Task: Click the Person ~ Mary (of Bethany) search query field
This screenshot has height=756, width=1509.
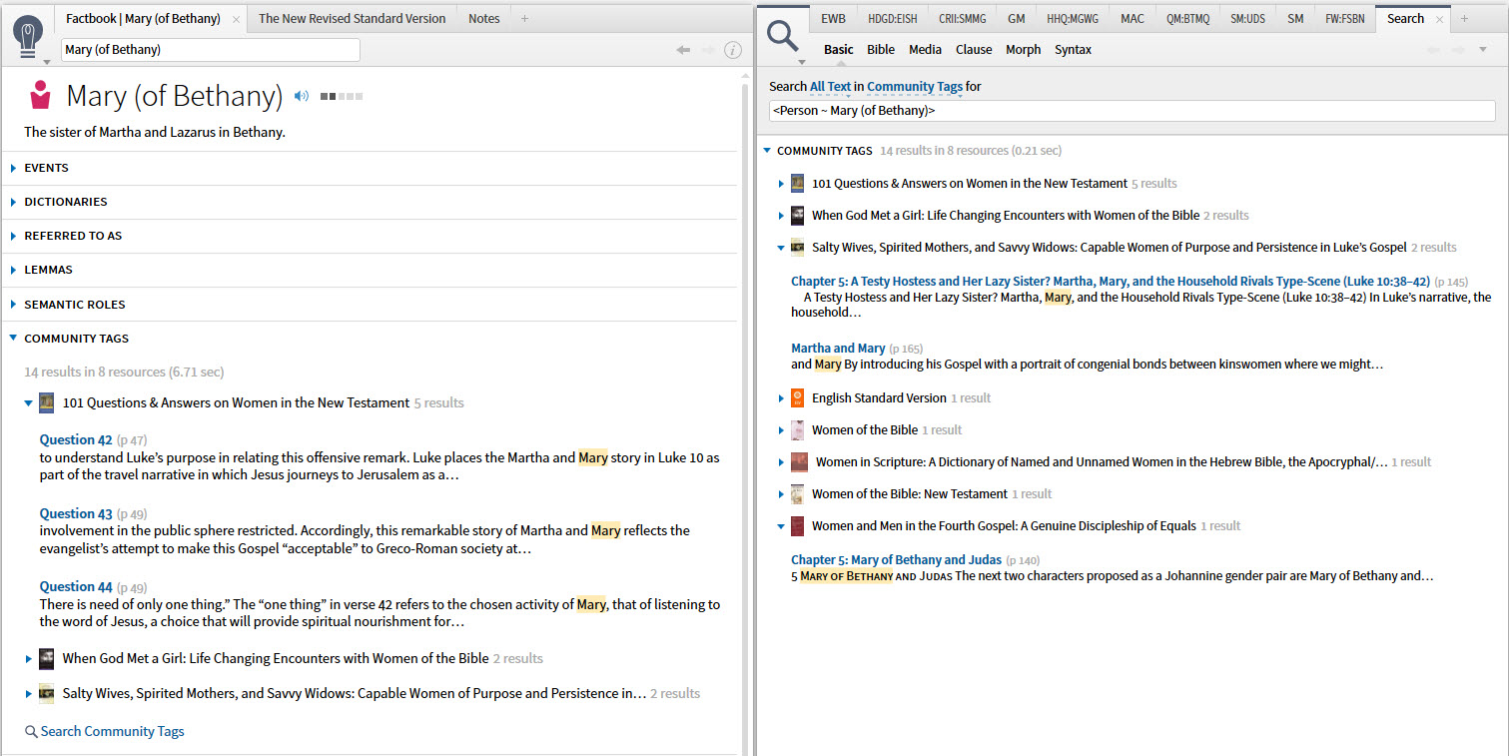Action: coord(1132,111)
